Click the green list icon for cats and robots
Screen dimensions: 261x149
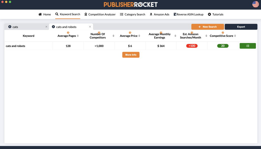(x=247, y=46)
